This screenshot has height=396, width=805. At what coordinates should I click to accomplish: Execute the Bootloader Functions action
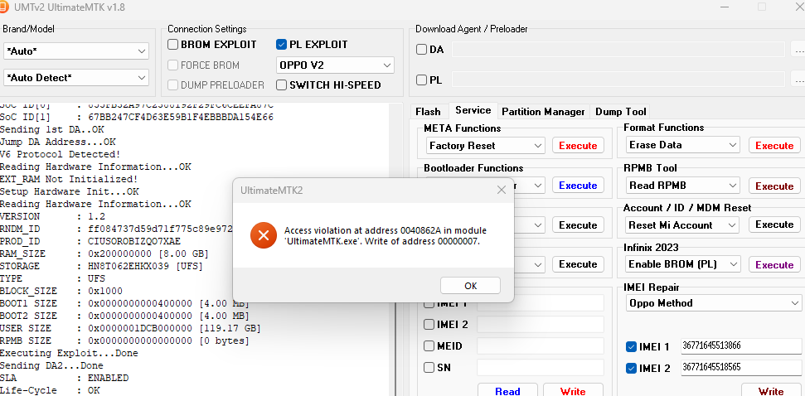(578, 186)
